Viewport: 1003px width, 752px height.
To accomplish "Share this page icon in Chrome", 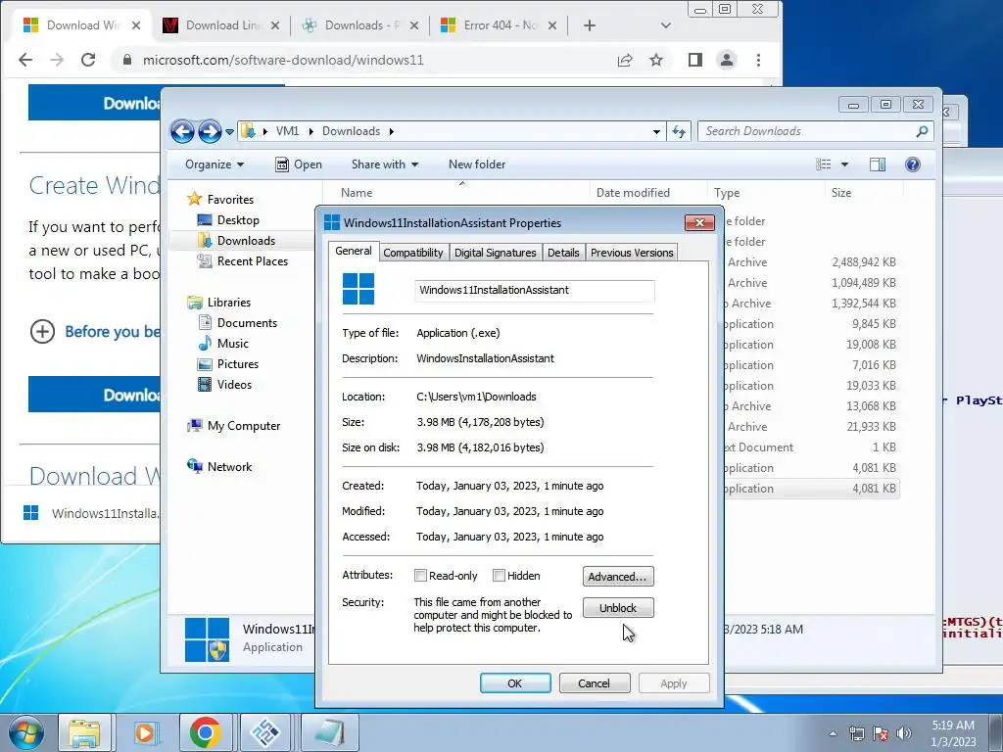I will [625, 60].
